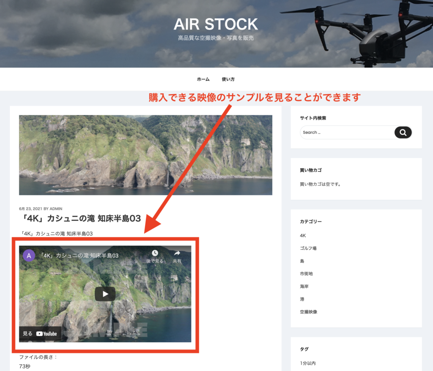Open the 空撮映像 category link
Viewport: 433px width, 371px height.
(309, 312)
